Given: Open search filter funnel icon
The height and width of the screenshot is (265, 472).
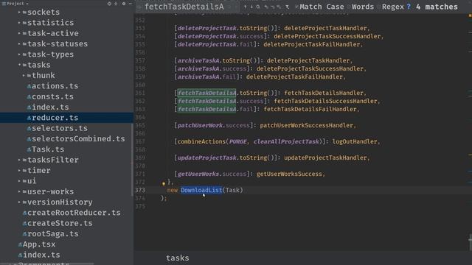Looking at the screenshot, I should tap(287, 7).
